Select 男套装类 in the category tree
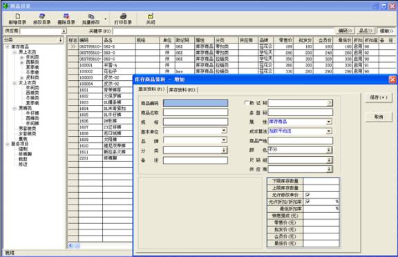This screenshot has height=257, width=398. click(27, 128)
